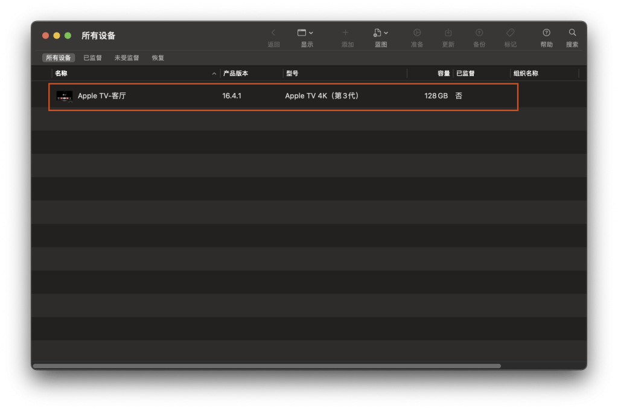Screen dimensions: 618x411
Task: Open the 显示 view dropdown
Action: pos(305,33)
